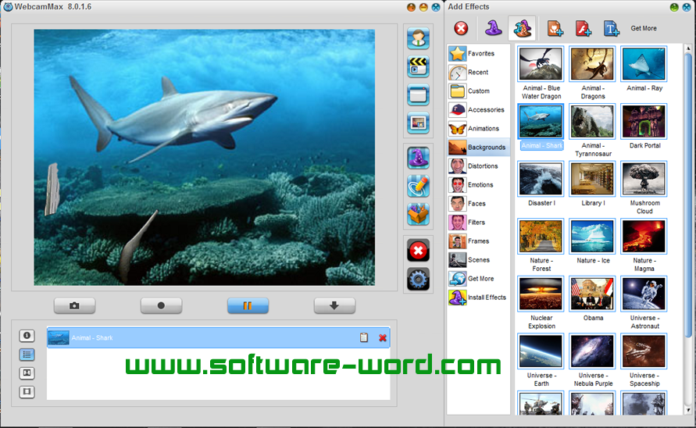This screenshot has width=696, height=428.
Task: Switch to the photo gallery view icon
Action: [x=27, y=373]
